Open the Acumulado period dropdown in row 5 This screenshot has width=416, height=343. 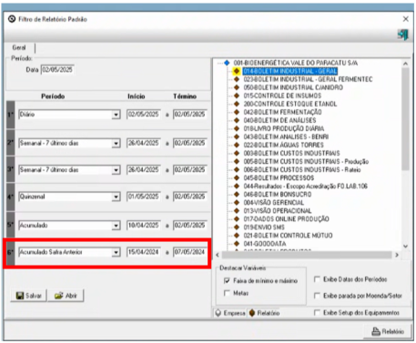(116, 226)
